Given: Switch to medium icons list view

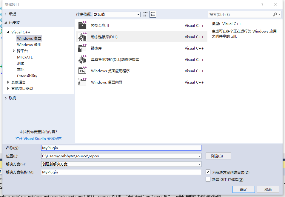Looking at the screenshot, I should tap(153, 14).
